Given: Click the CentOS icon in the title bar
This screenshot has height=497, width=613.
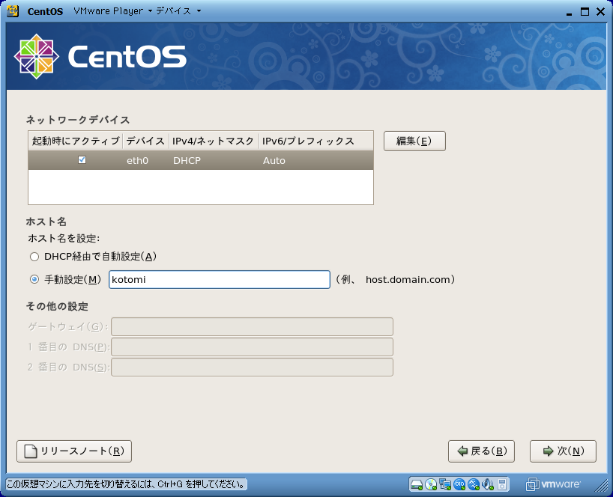Looking at the screenshot, I should click(x=13, y=11).
